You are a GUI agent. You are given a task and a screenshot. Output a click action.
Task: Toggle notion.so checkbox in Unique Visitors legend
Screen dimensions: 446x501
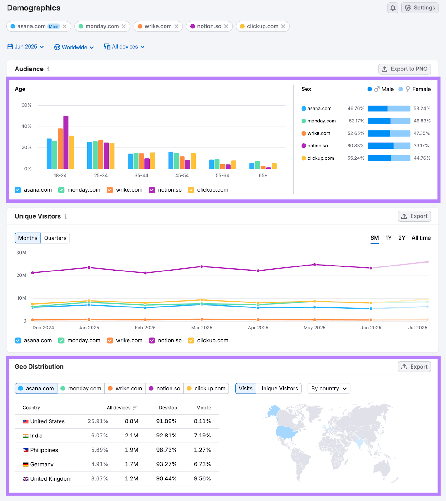click(152, 340)
